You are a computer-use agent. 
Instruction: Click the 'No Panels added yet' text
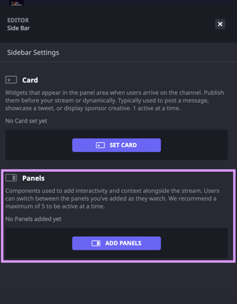point(33,219)
